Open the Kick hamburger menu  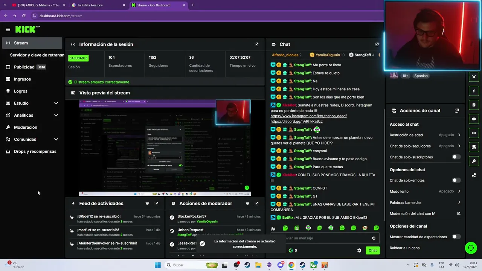pyautogui.click(x=8, y=29)
